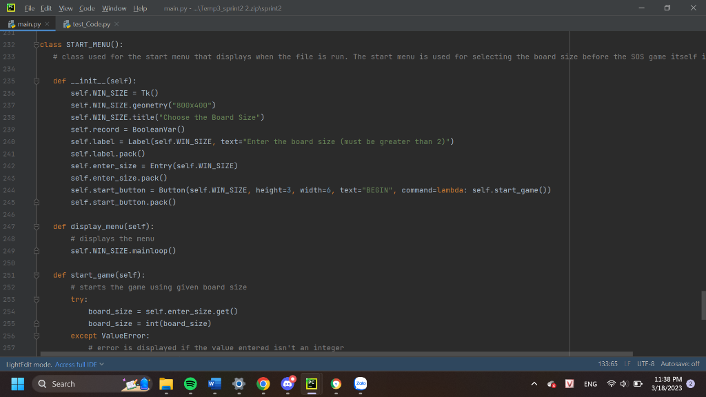Image resolution: width=706 pixels, height=397 pixels.
Task: Click Access full IDE link
Action: point(76,364)
